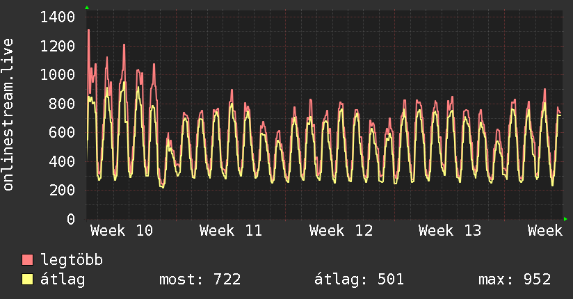
Task: Click the most: 722 statistic
Action: [200, 280]
